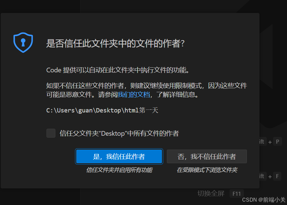
Task: Open the "我们的文档" link
Action: [134, 95]
